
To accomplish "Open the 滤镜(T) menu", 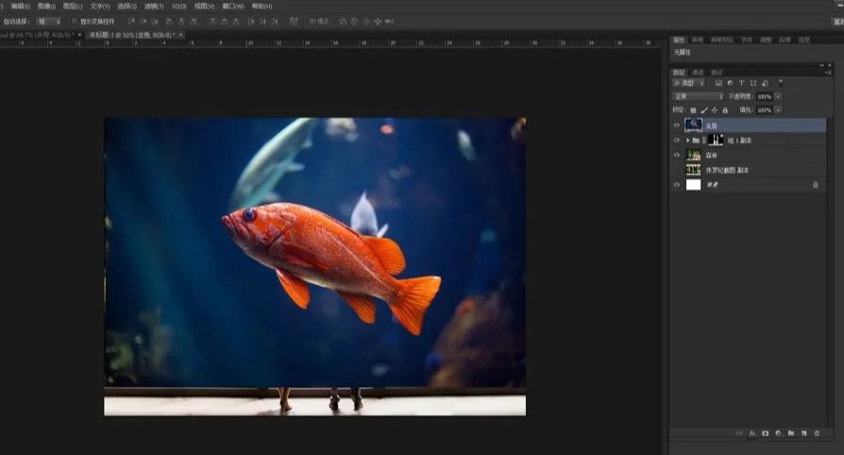I will (x=154, y=7).
